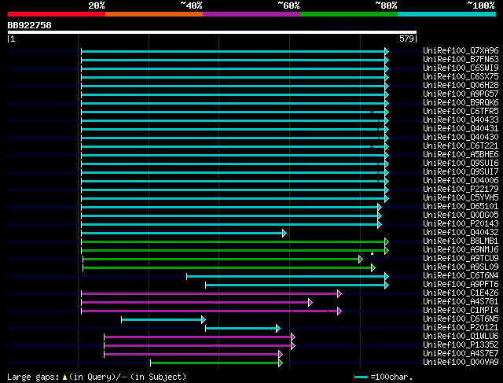This screenshot has width=503, height=383.
Task: Click the purple arrowhead ending the UniRef100_A4S7E7 alignment
Action: pos(281,355)
